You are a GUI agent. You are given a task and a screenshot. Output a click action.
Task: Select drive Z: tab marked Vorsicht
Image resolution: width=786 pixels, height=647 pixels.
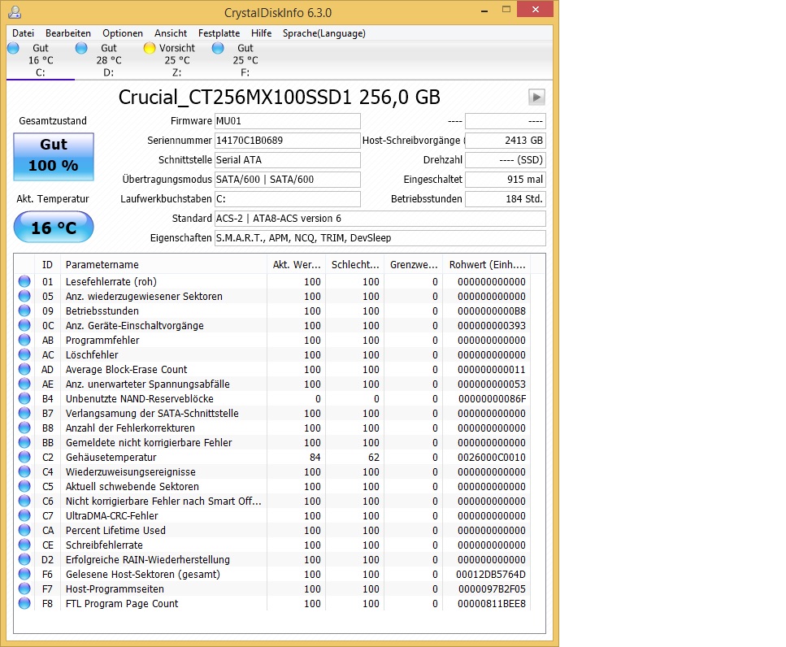tap(177, 60)
